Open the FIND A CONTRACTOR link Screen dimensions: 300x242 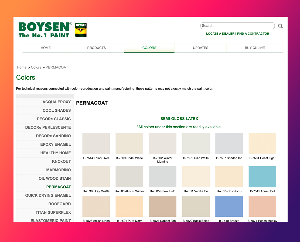(x=253, y=34)
